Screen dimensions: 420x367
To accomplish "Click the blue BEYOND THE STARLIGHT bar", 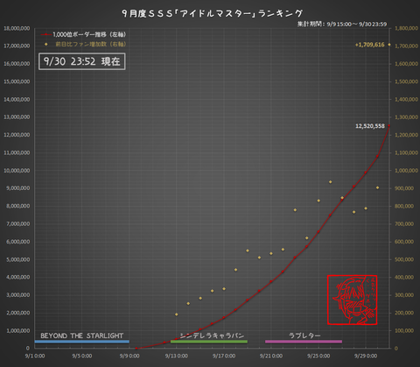I will coord(82,342).
